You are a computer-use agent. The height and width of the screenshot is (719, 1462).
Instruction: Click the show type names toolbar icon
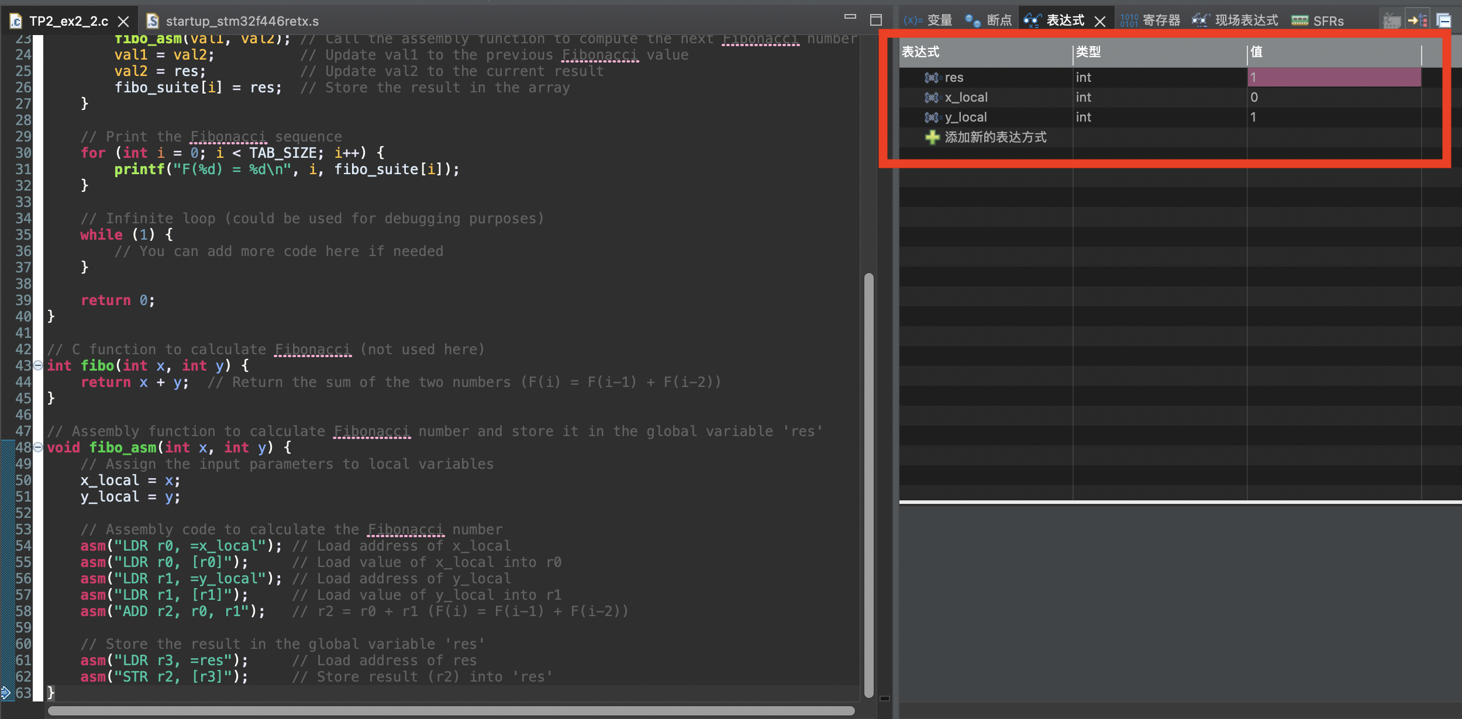[1391, 21]
